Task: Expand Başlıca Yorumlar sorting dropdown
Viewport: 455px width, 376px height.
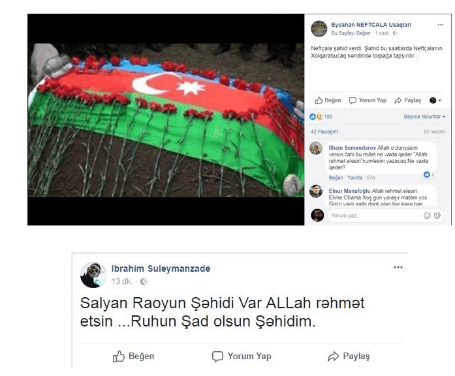Action: point(424,117)
